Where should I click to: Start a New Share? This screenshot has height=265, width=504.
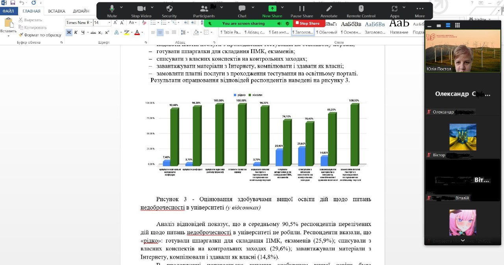(x=272, y=11)
